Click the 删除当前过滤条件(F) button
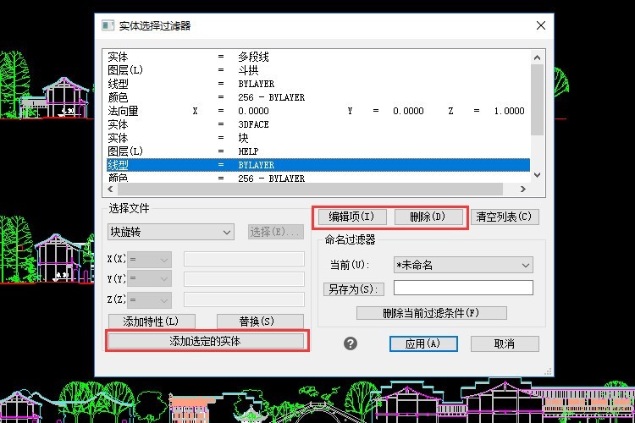This screenshot has height=423, width=635. point(431,313)
